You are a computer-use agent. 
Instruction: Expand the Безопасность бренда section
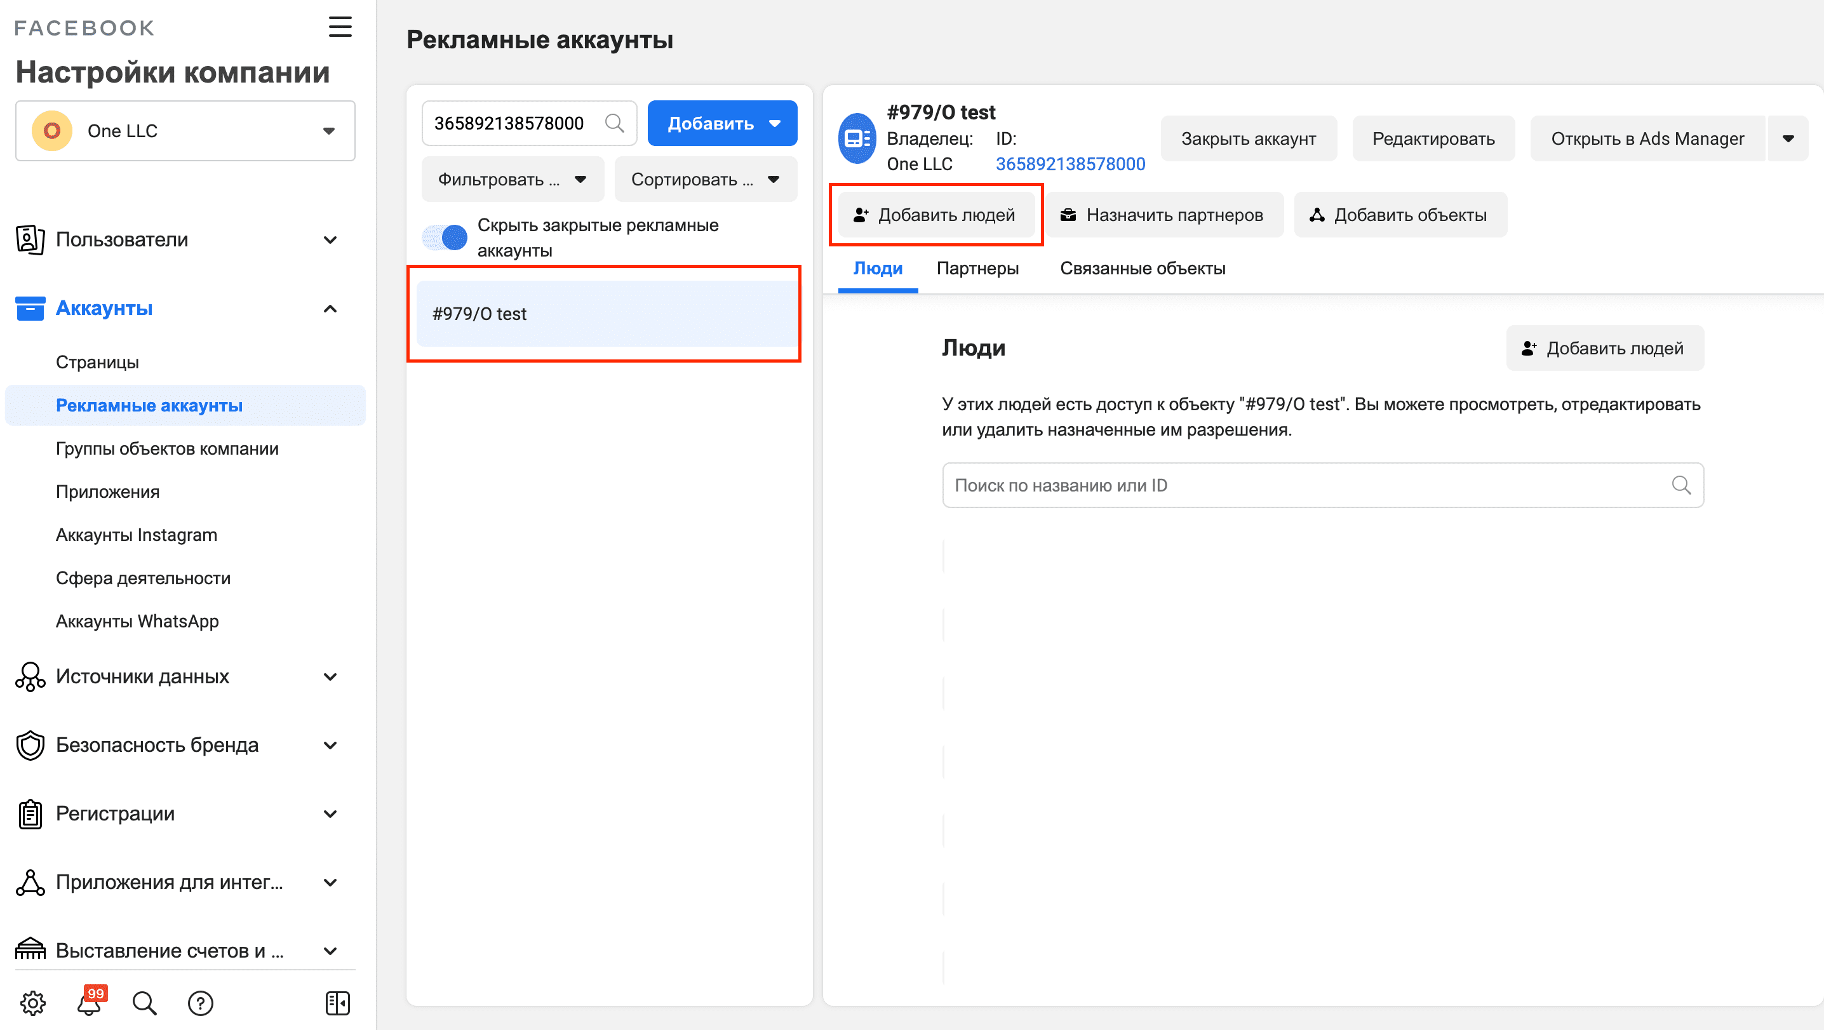tap(330, 746)
